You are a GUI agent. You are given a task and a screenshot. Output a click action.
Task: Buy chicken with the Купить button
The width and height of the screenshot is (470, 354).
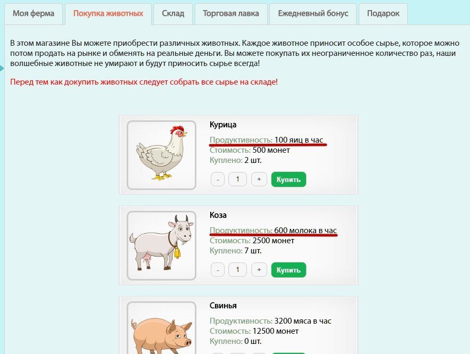288,179
